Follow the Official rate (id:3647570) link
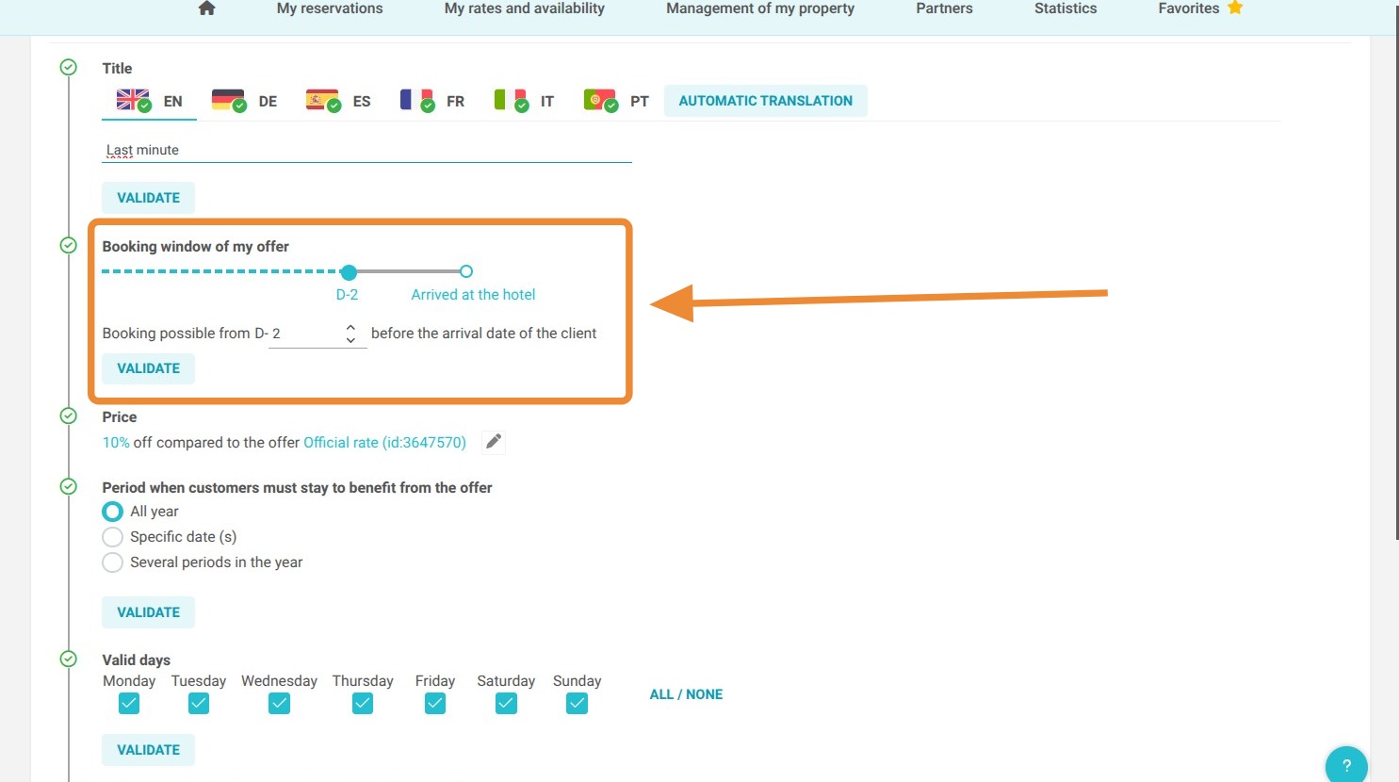The width and height of the screenshot is (1399, 782). click(384, 442)
